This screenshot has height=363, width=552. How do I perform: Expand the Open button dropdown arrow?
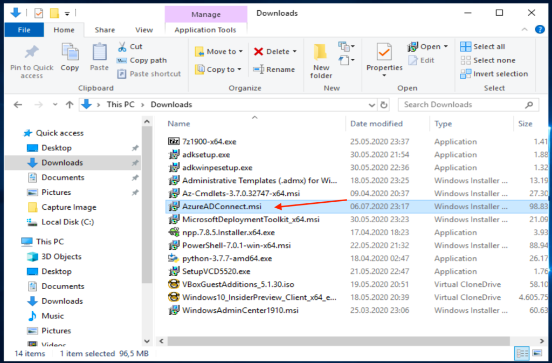[x=446, y=46]
